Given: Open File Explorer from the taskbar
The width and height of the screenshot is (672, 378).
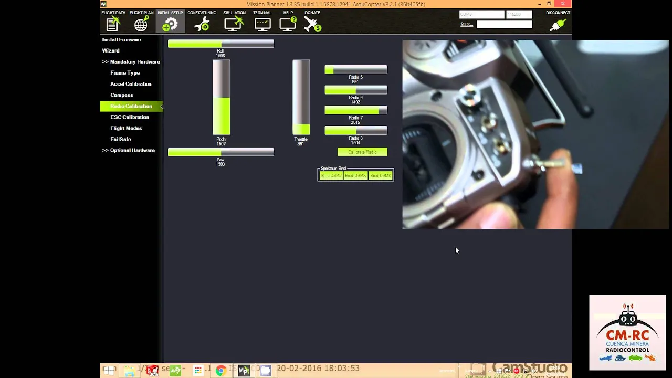Looking at the screenshot, I should pos(130,371).
